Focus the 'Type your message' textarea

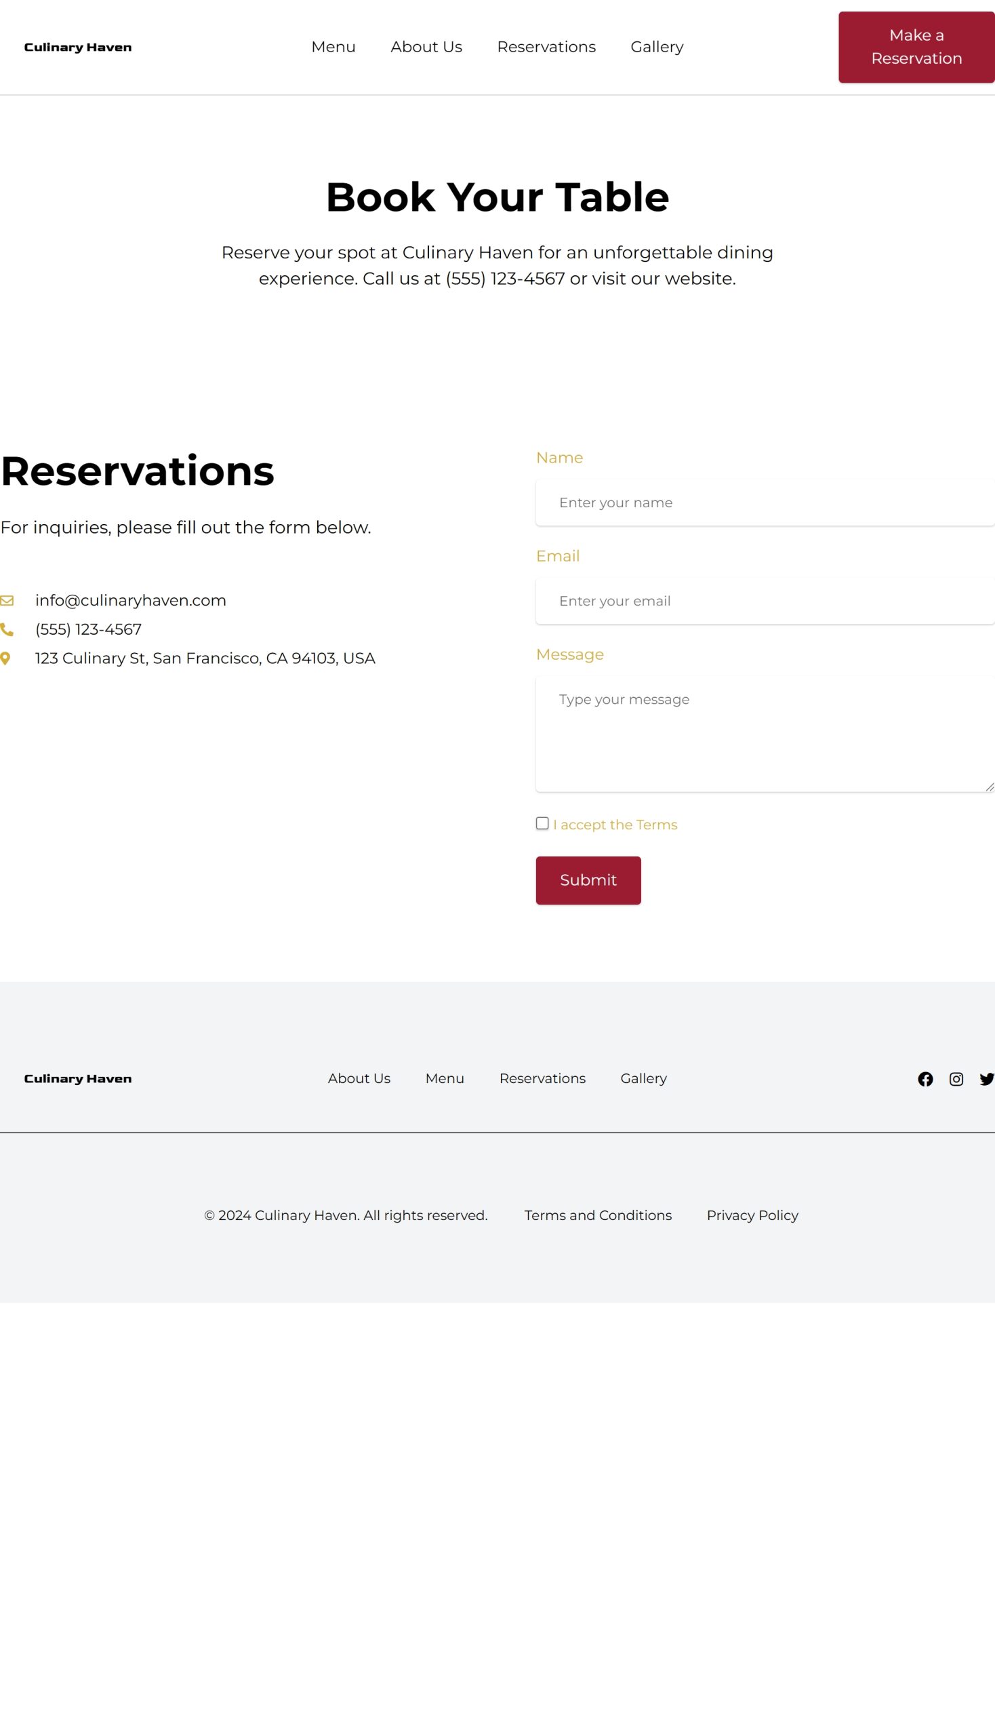pyautogui.click(x=765, y=734)
